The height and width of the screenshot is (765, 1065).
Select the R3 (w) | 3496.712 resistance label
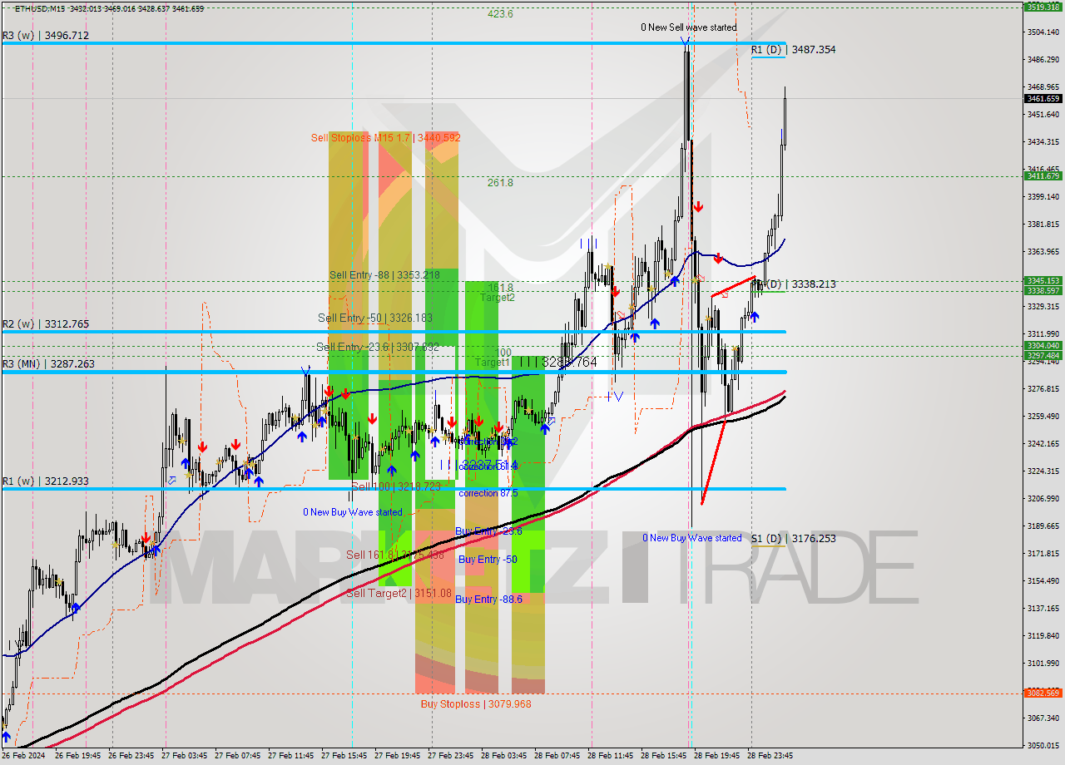tap(46, 36)
